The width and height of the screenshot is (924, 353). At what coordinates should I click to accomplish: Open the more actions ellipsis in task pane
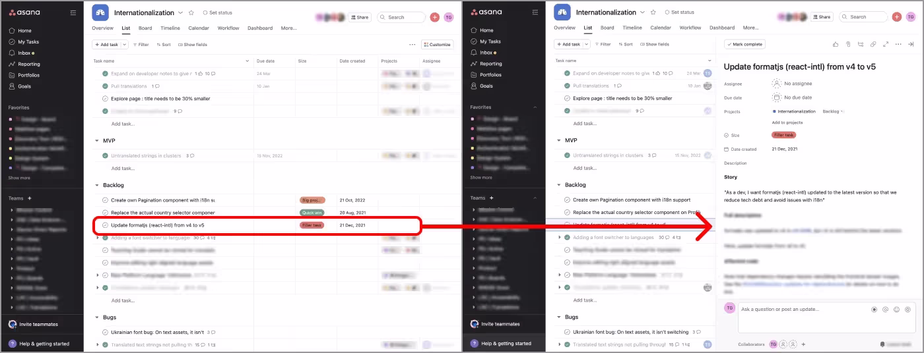click(x=898, y=44)
